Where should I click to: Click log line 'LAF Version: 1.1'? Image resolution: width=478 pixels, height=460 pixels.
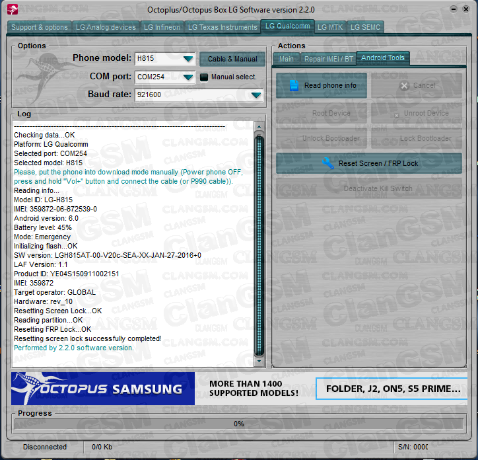point(40,264)
